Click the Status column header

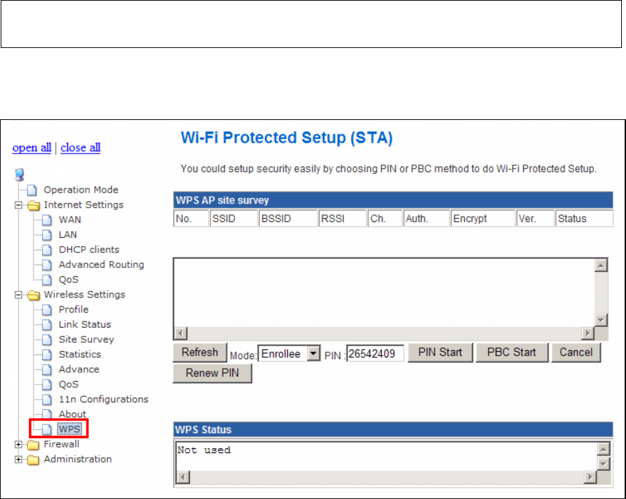(584, 219)
